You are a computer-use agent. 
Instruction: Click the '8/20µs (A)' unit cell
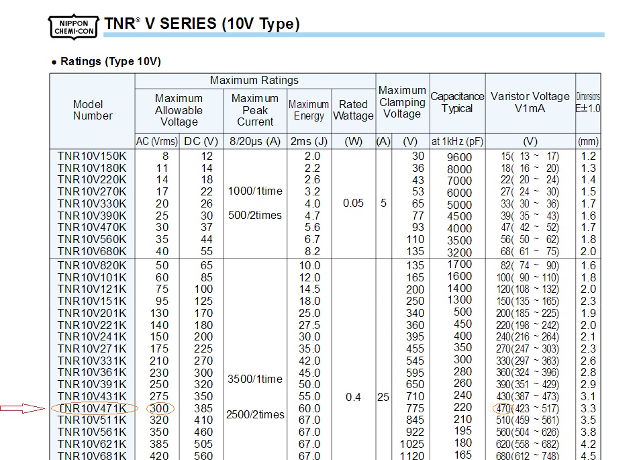pos(255,142)
